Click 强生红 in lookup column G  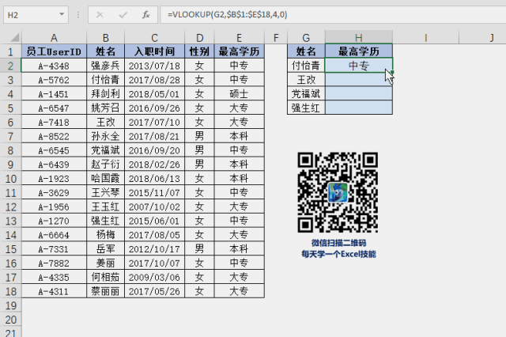(x=306, y=108)
